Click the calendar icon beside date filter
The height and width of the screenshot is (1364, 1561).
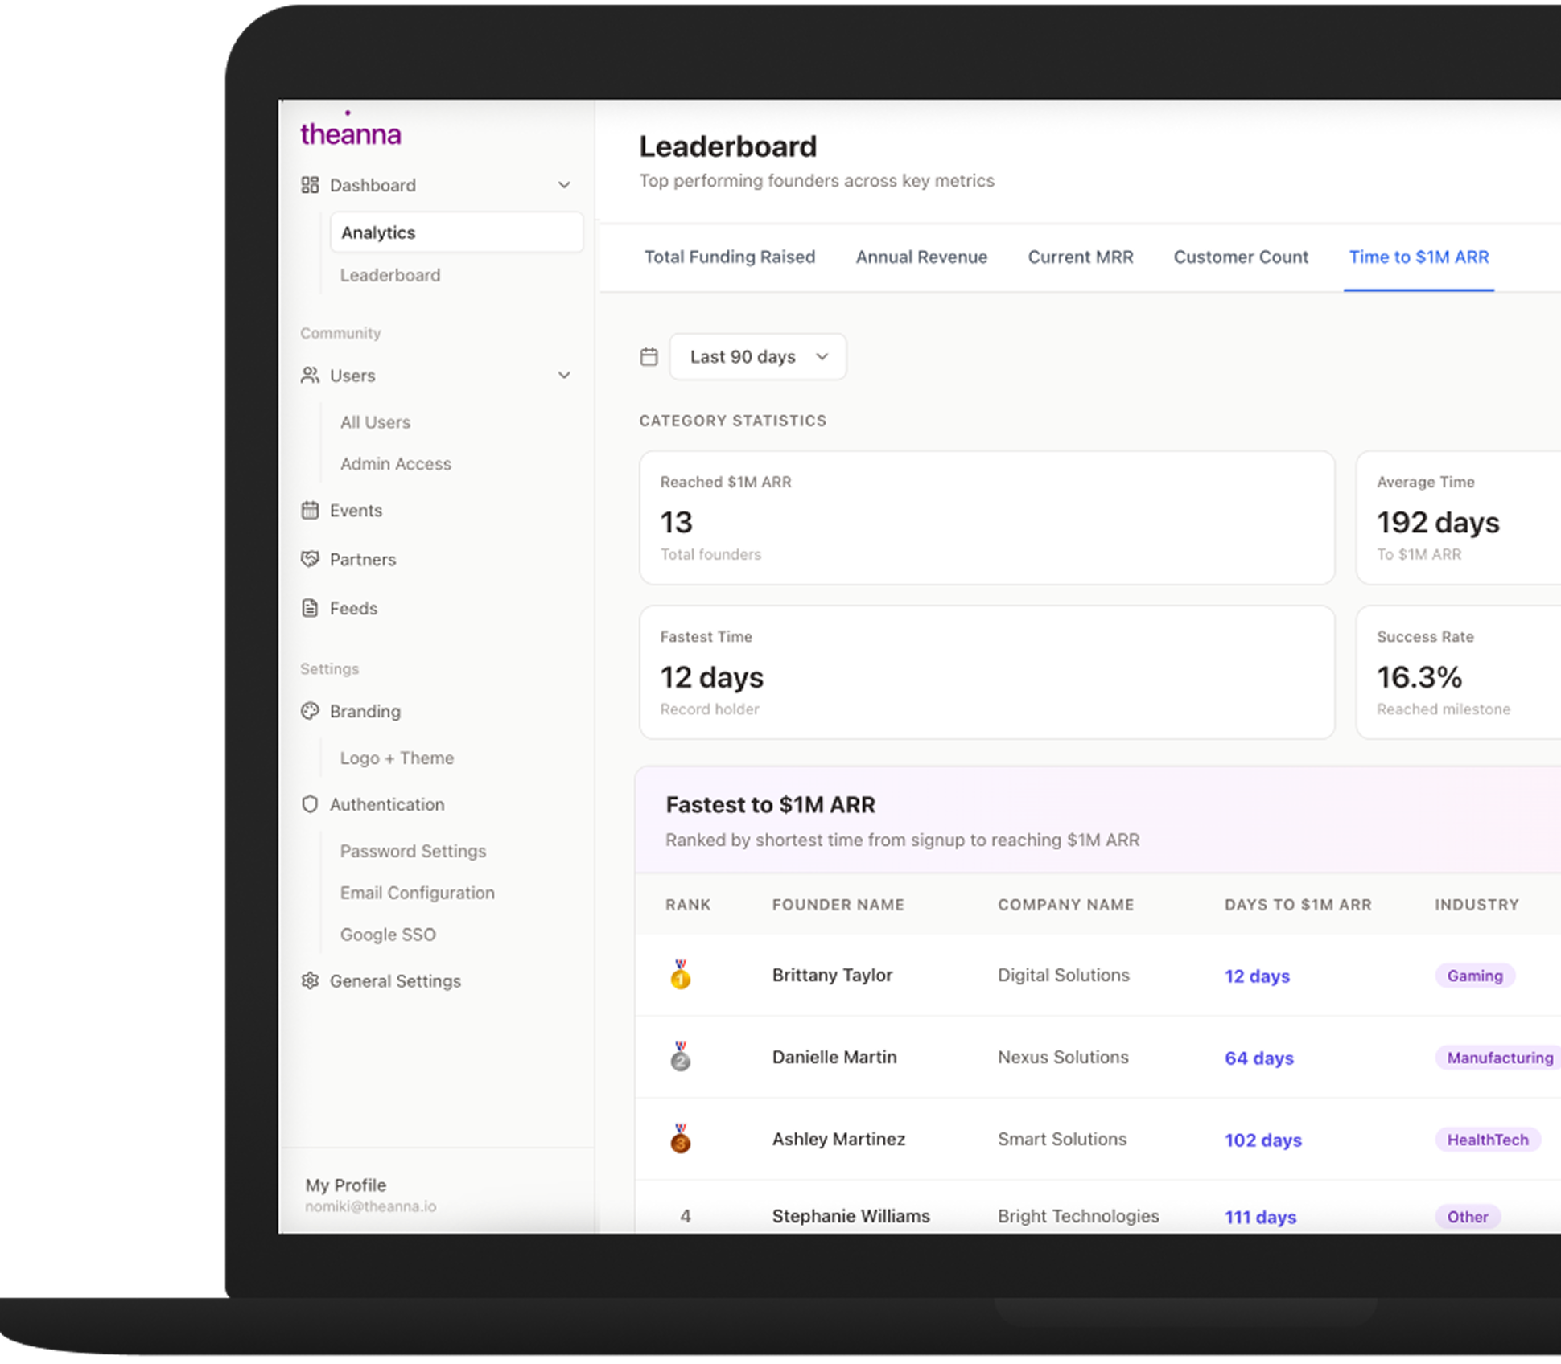(x=649, y=357)
